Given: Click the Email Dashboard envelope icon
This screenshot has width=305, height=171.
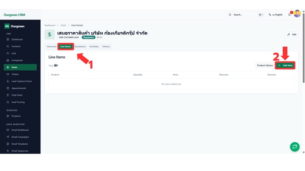Looking at the screenshot, I should click(8, 130).
